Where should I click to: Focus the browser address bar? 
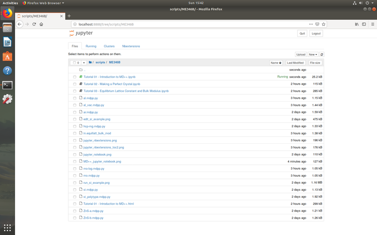point(190,24)
